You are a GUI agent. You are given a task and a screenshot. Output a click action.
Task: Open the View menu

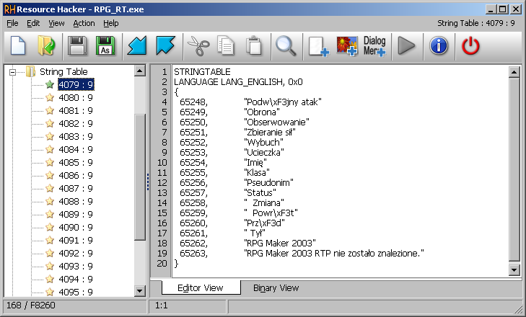click(x=56, y=24)
